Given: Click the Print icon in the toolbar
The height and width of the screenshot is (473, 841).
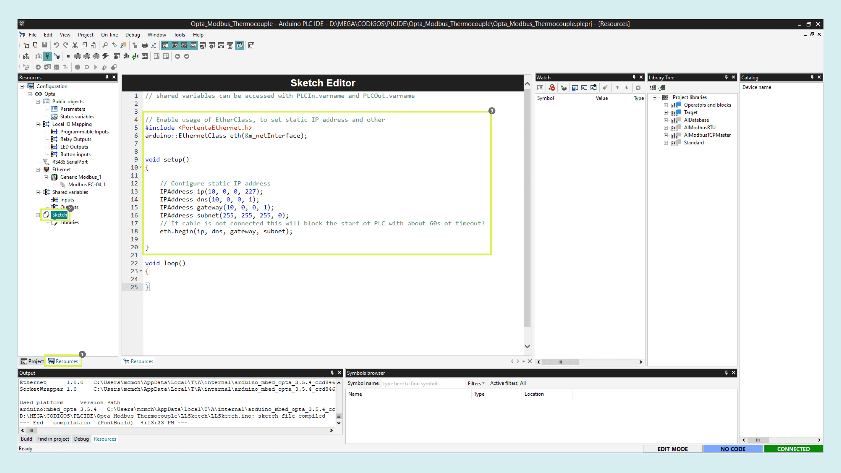Looking at the screenshot, I should 144,45.
